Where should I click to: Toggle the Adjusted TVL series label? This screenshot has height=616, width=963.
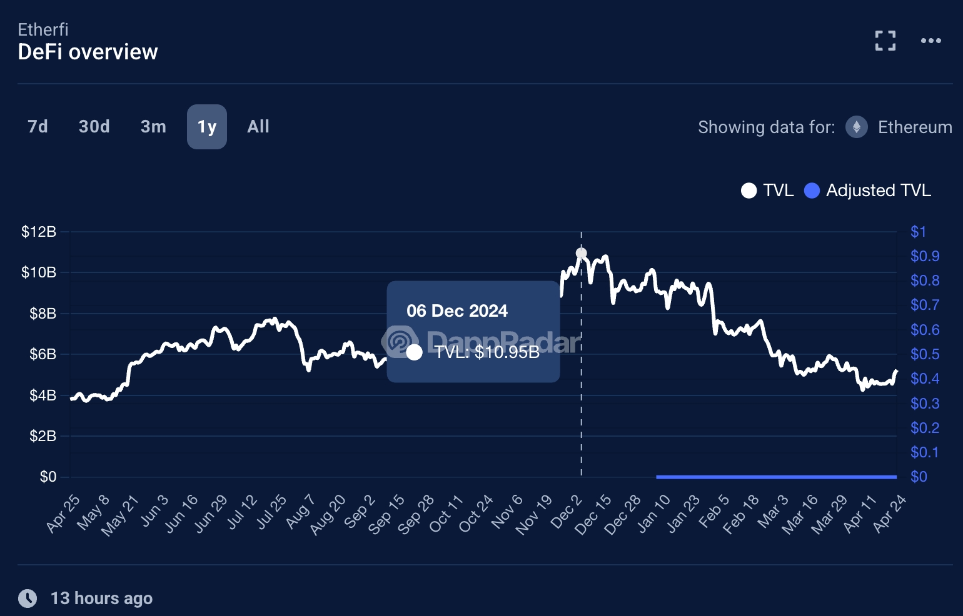coord(879,191)
